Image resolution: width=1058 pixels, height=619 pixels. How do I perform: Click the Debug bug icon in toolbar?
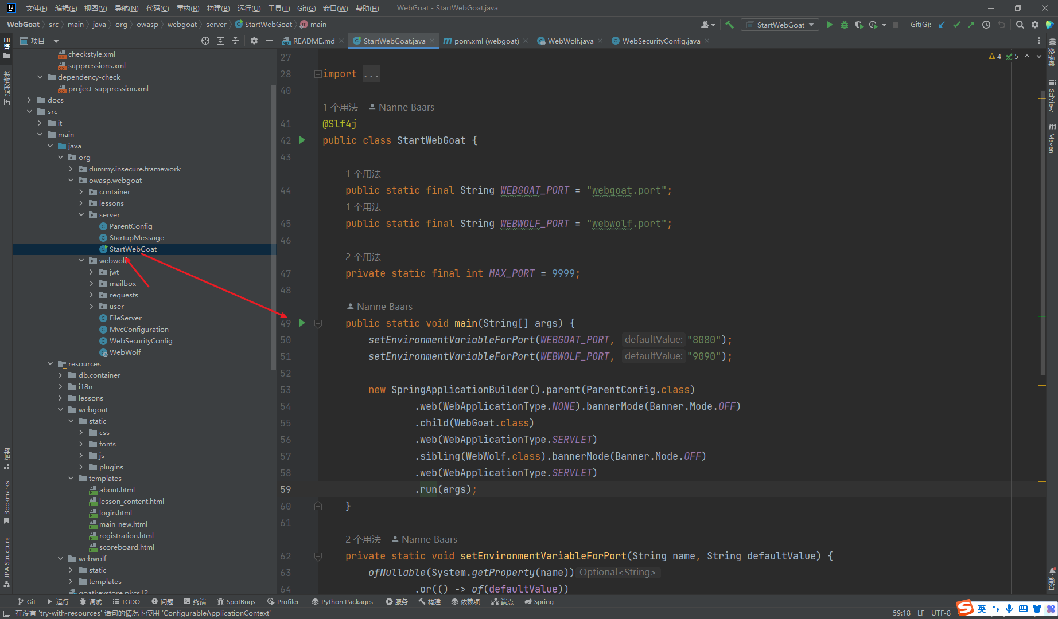tap(844, 25)
